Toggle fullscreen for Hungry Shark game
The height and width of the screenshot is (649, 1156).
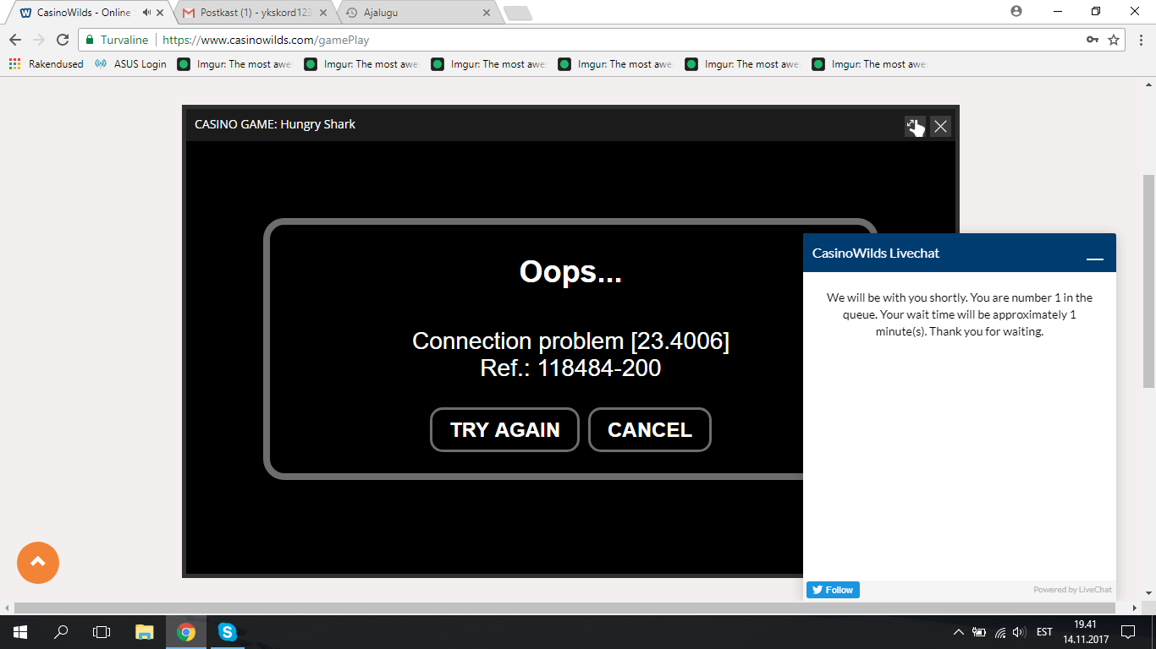[915, 127]
